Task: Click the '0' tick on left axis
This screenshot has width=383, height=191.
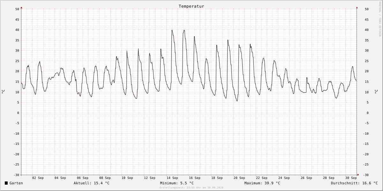Action: point(18,113)
